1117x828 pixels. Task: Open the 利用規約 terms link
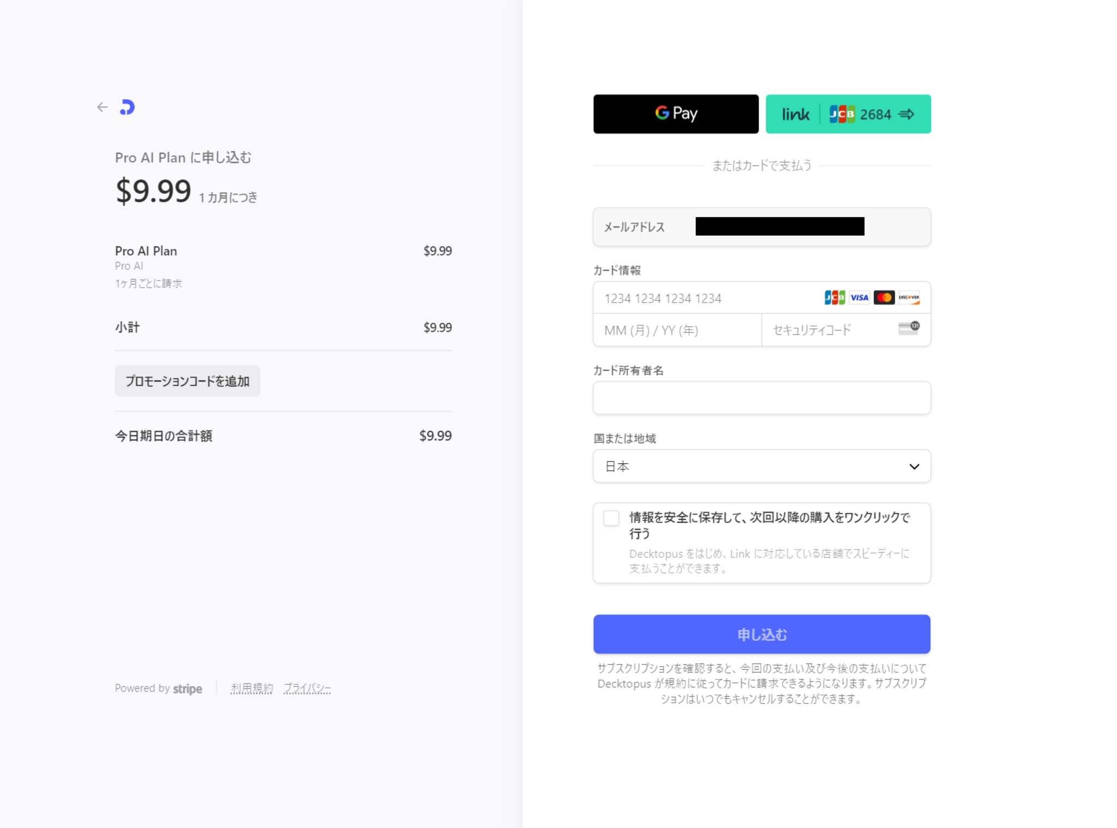251,689
